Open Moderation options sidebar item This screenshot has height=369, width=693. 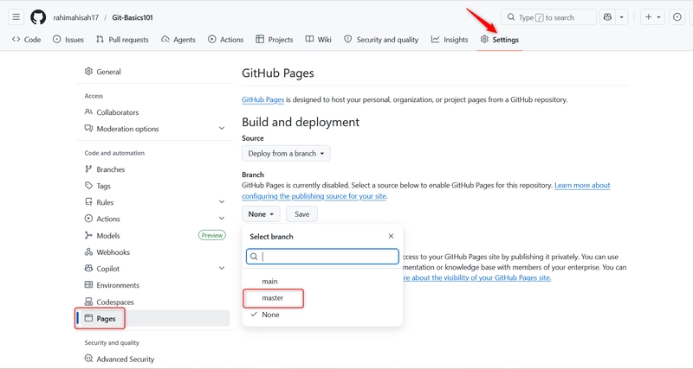[x=127, y=129]
